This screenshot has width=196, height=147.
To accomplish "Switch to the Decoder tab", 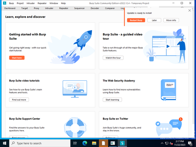I will click(95, 8).
